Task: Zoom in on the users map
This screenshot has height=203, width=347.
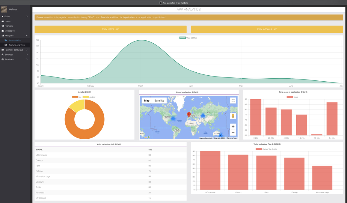Action: pyautogui.click(x=233, y=126)
